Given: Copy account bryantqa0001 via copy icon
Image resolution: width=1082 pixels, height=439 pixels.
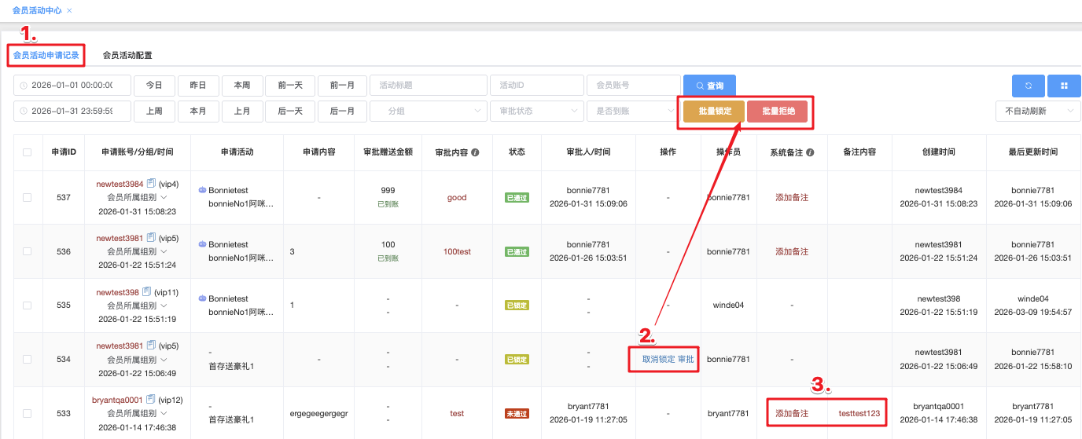Looking at the screenshot, I should [150, 400].
